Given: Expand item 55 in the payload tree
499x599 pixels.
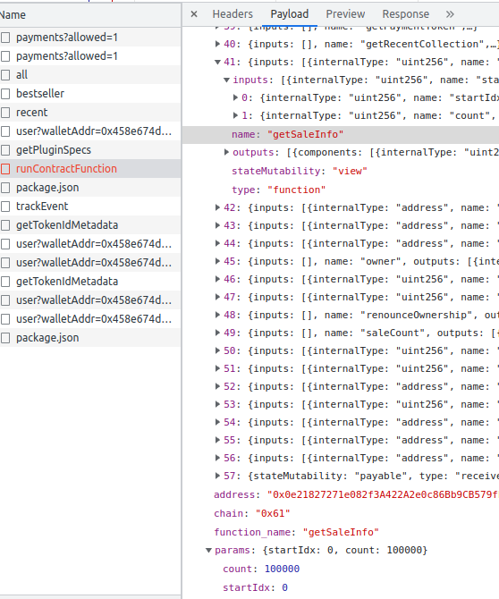Looking at the screenshot, I should [217, 440].
